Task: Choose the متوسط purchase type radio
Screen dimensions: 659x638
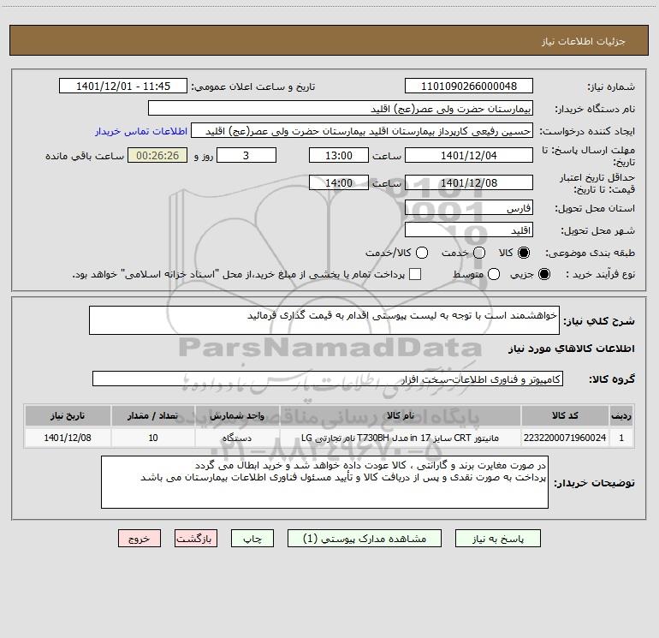Action: pyautogui.click(x=494, y=274)
